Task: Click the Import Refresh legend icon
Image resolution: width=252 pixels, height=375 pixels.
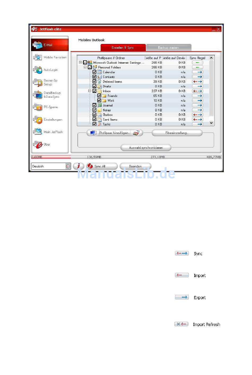Action: click(181, 324)
